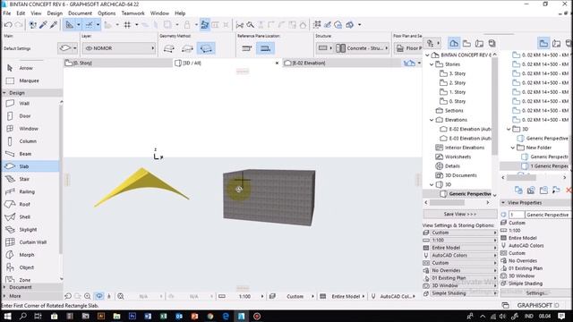573x322 pixels.
Task: Select the Roof tool
Action: (24, 205)
